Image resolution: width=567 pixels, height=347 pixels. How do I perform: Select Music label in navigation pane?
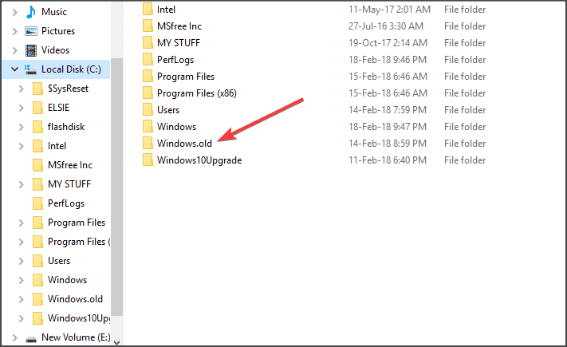point(54,12)
